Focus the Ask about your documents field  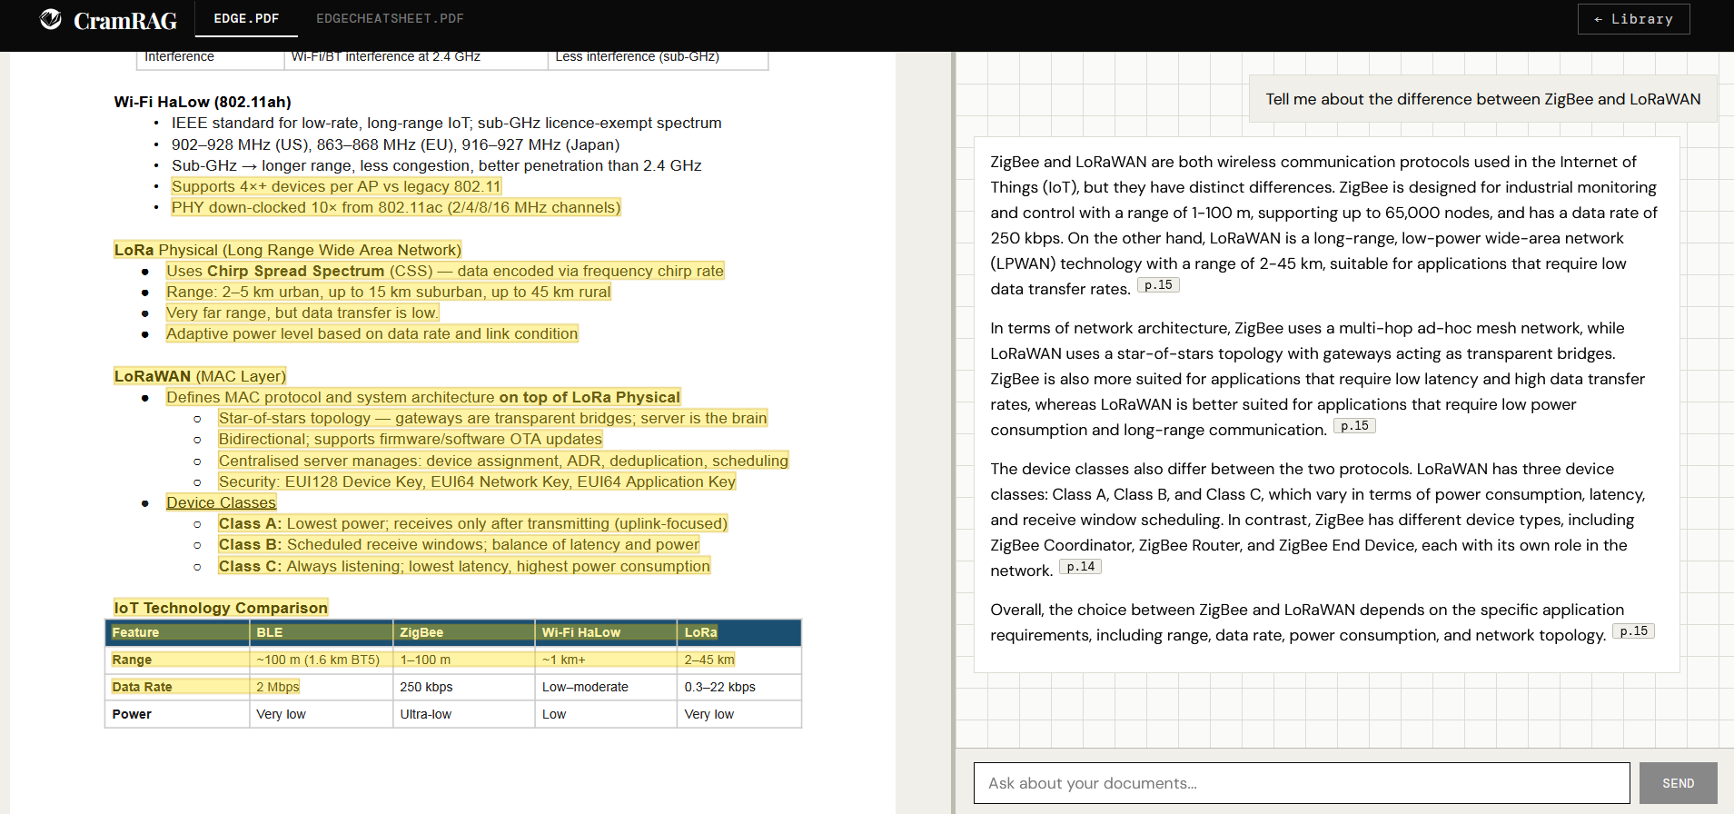click(x=1302, y=783)
